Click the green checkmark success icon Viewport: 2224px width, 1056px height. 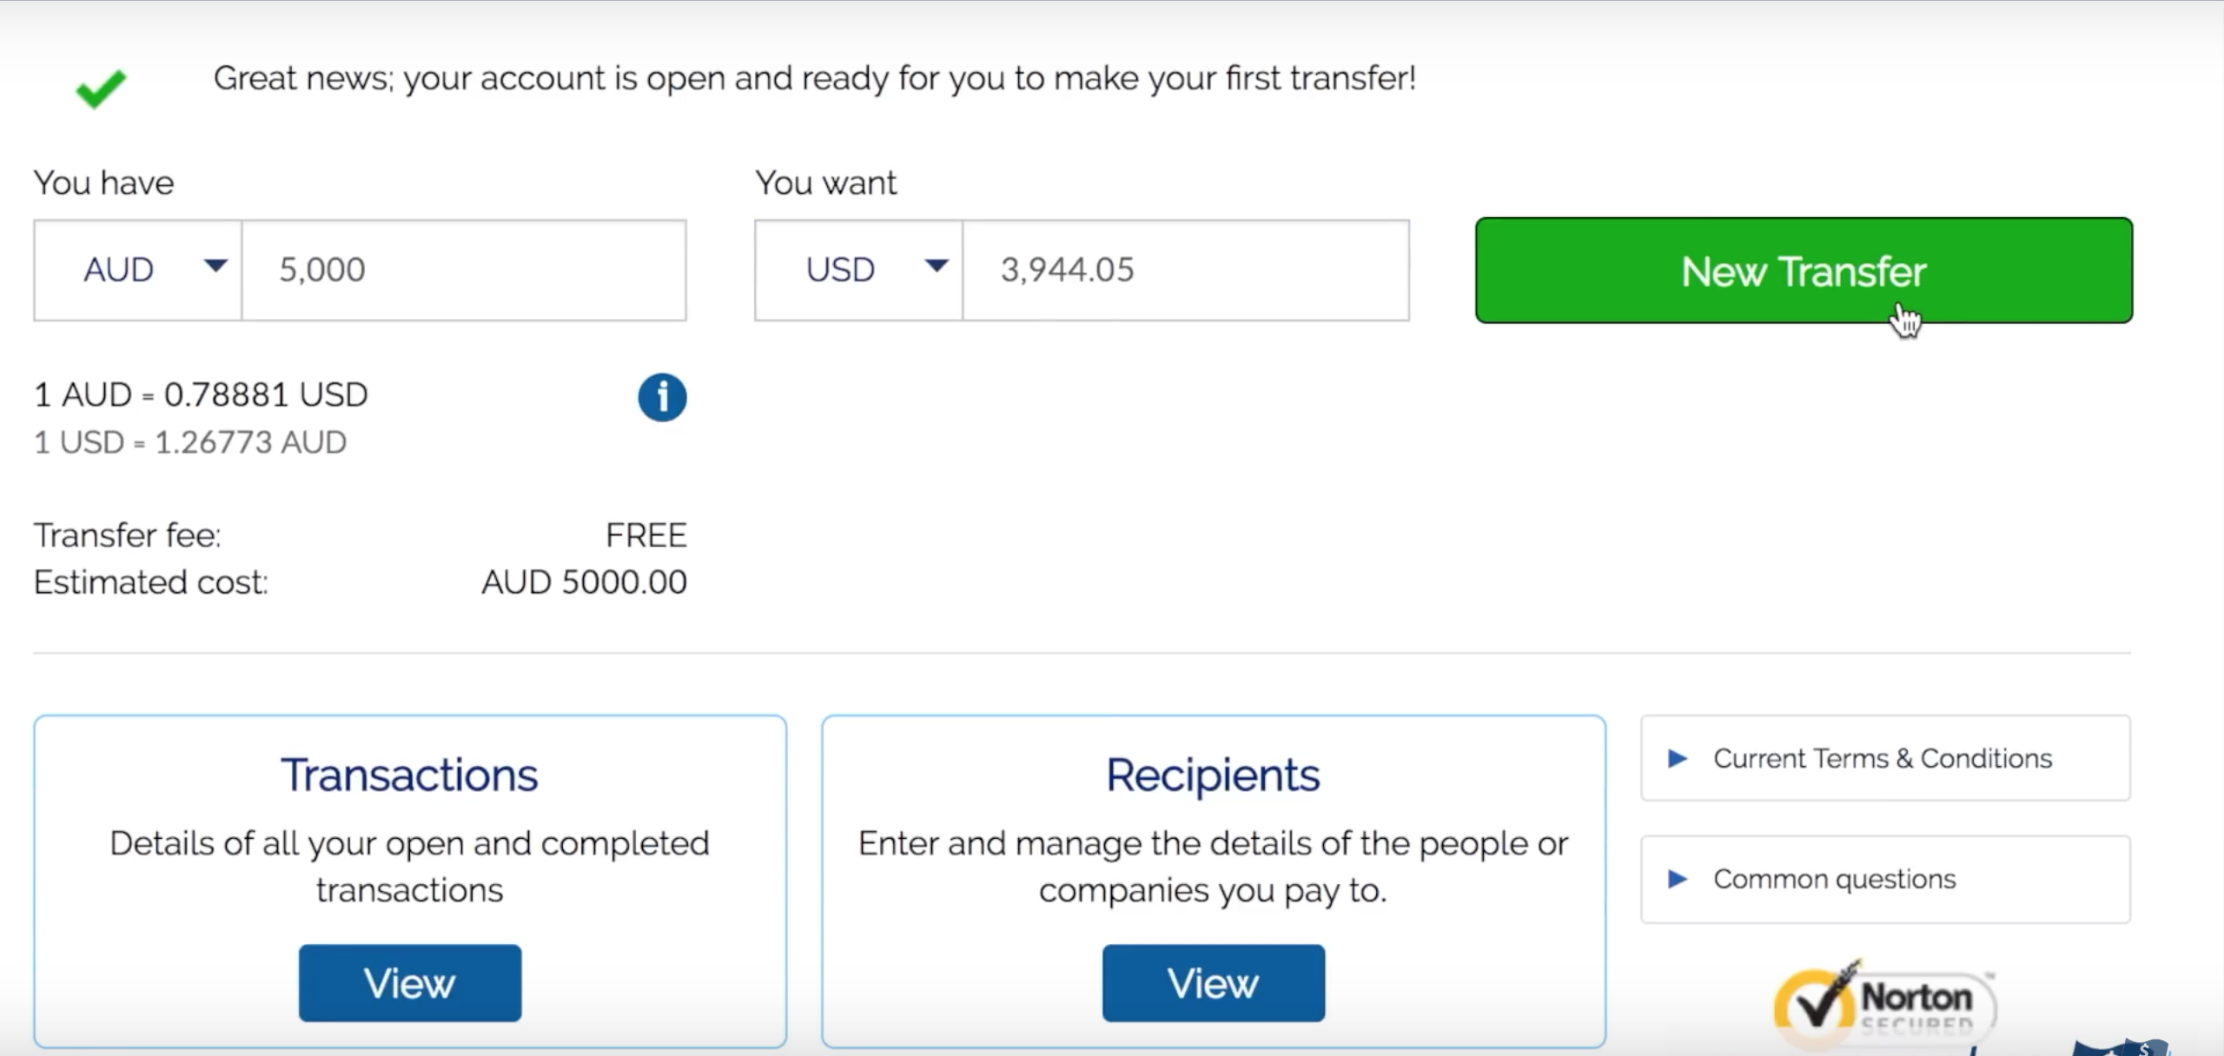pyautogui.click(x=101, y=88)
